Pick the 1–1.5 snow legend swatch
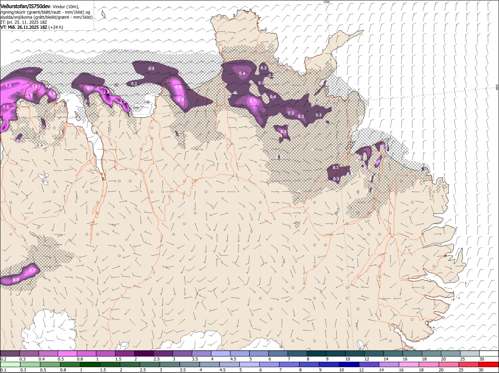The image size is (499, 373). [x=105, y=354]
